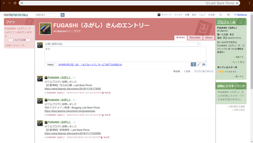
Task: Open the blog.lbpicnic.tokyo originaldomain link
Action: [x=70, y=111]
